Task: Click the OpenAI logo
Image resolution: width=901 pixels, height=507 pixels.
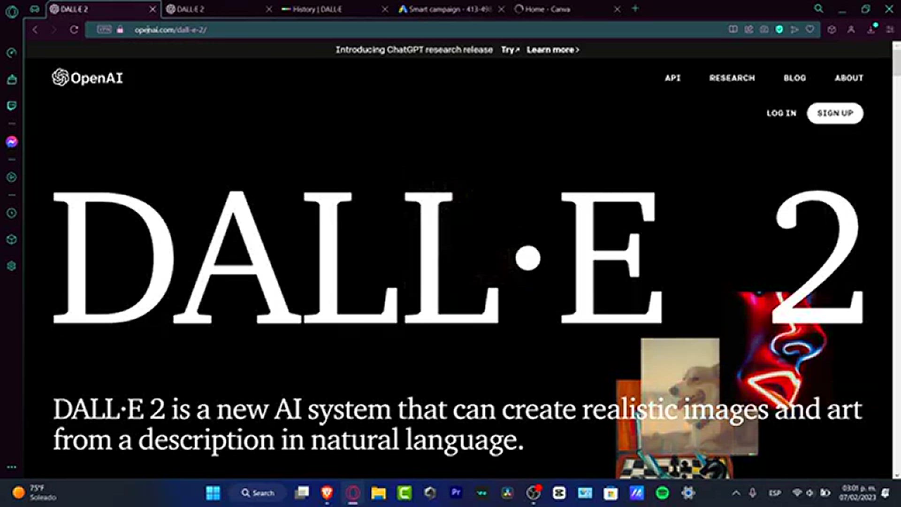Action: (x=87, y=77)
